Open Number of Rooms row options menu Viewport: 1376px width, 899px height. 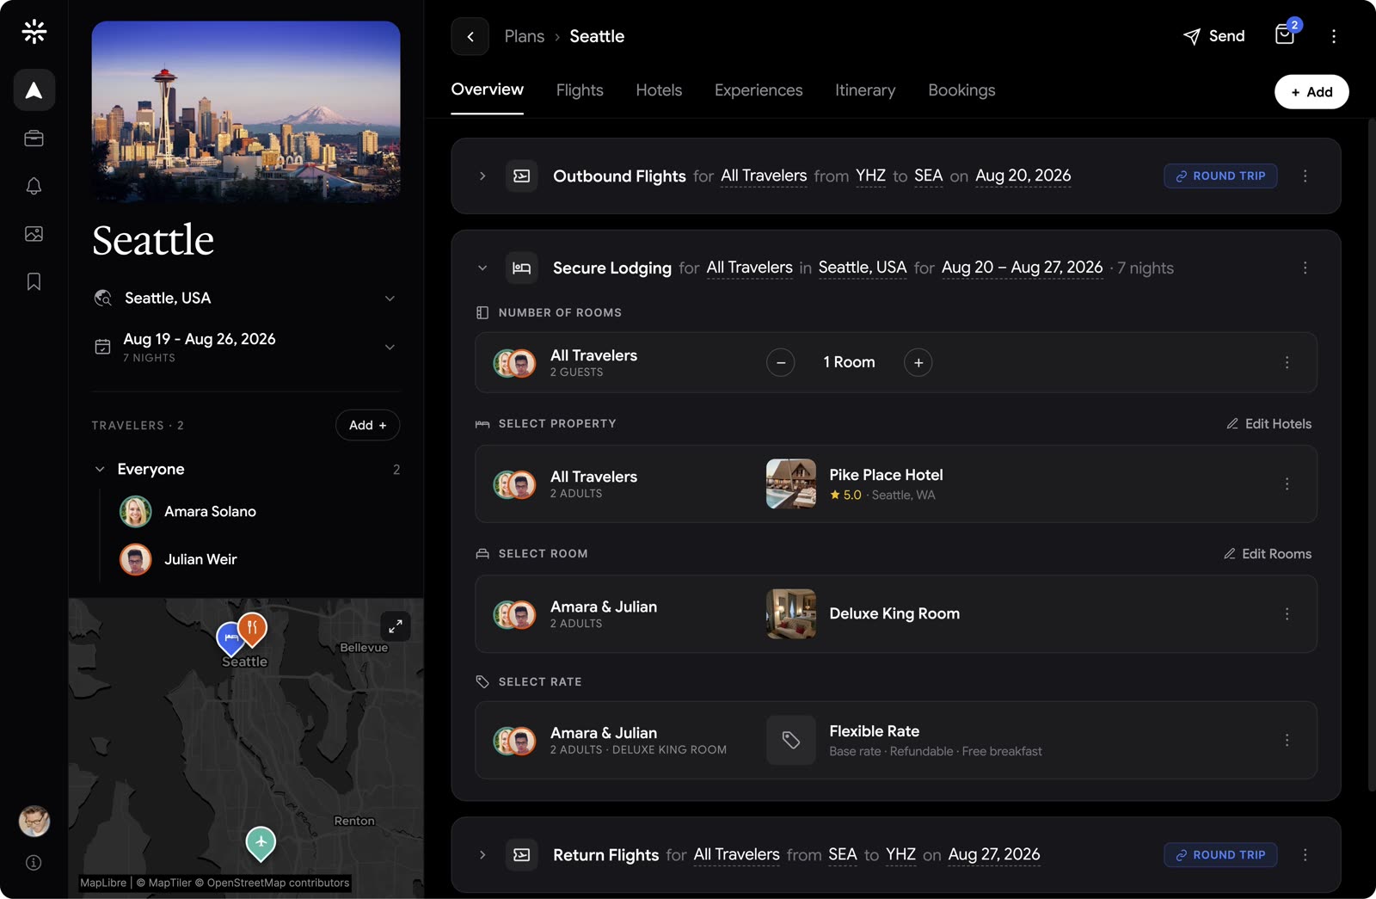pos(1287,362)
